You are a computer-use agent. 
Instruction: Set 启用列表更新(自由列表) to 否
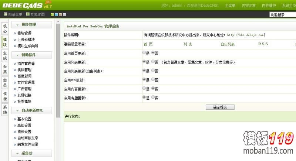[x=153, y=71]
